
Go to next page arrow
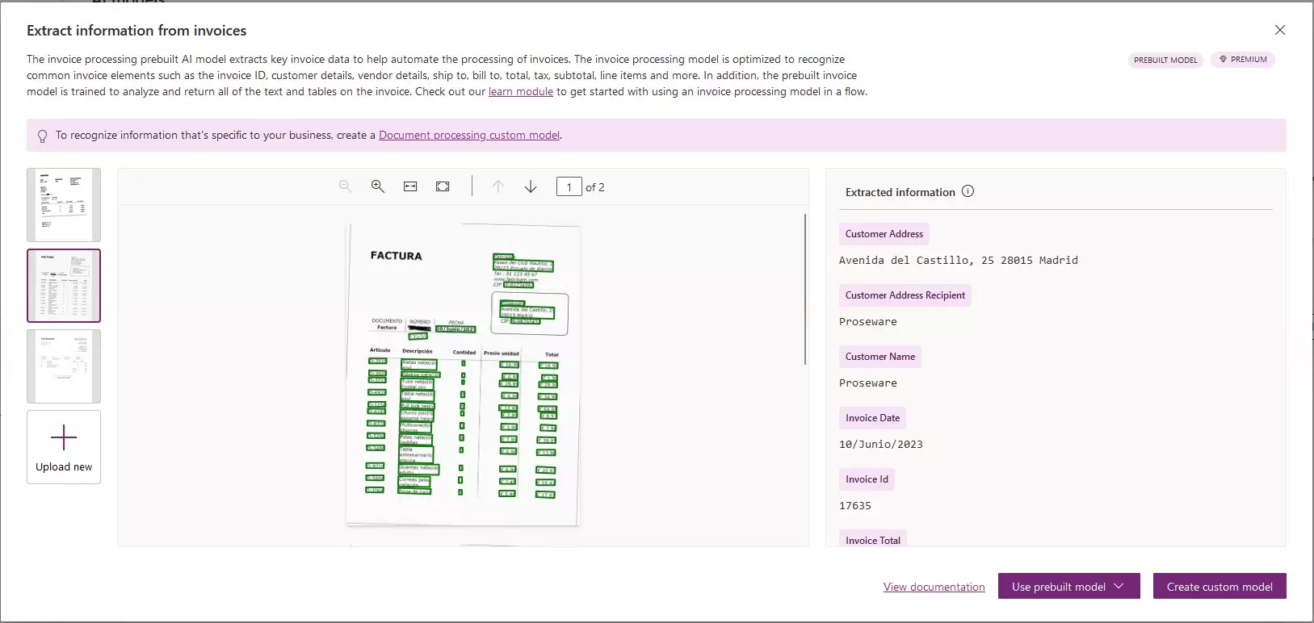pos(531,186)
